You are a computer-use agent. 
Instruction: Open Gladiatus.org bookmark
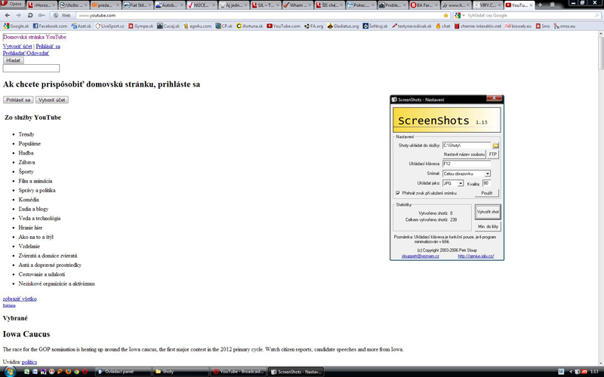343,26
